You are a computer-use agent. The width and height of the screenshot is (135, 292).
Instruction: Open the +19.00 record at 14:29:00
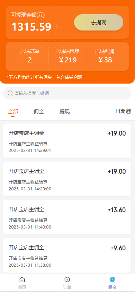pos(67,179)
